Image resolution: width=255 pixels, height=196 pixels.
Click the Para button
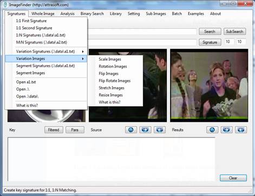point(75,130)
